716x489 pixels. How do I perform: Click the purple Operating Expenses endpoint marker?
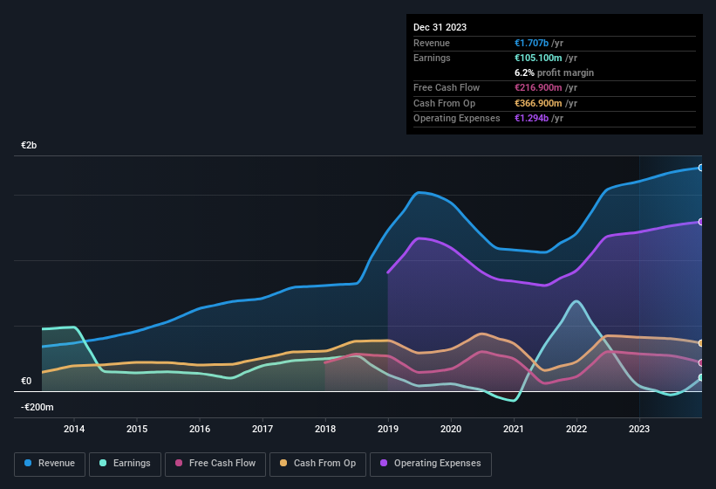[701, 222]
